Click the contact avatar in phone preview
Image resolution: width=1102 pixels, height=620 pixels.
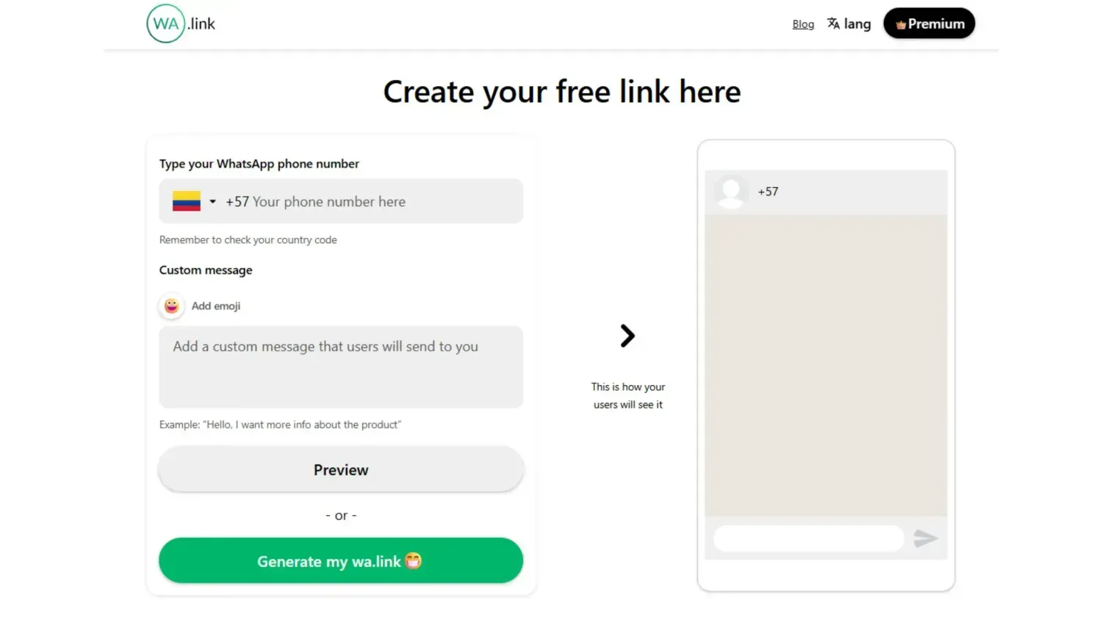731,192
